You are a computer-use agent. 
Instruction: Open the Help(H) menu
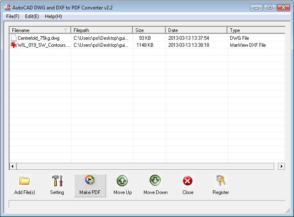tap(53, 16)
